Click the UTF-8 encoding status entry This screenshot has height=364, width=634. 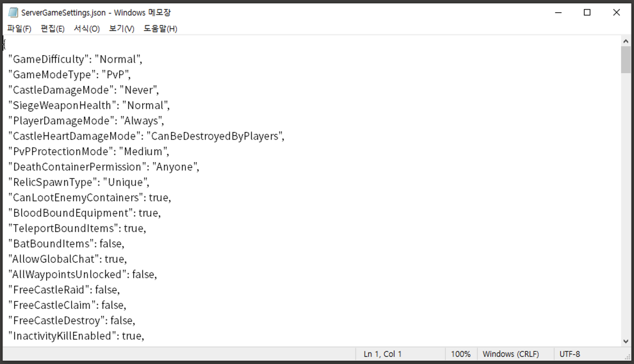point(570,354)
